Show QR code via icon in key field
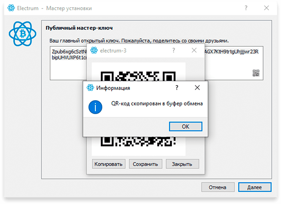This screenshot has width=281, height=204. point(256,73)
